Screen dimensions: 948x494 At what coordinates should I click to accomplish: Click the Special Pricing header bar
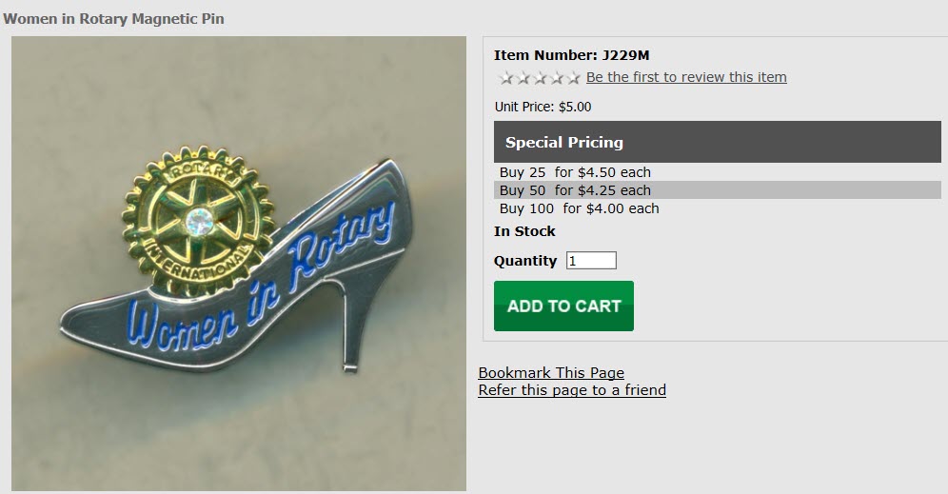click(x=717, y=142)
